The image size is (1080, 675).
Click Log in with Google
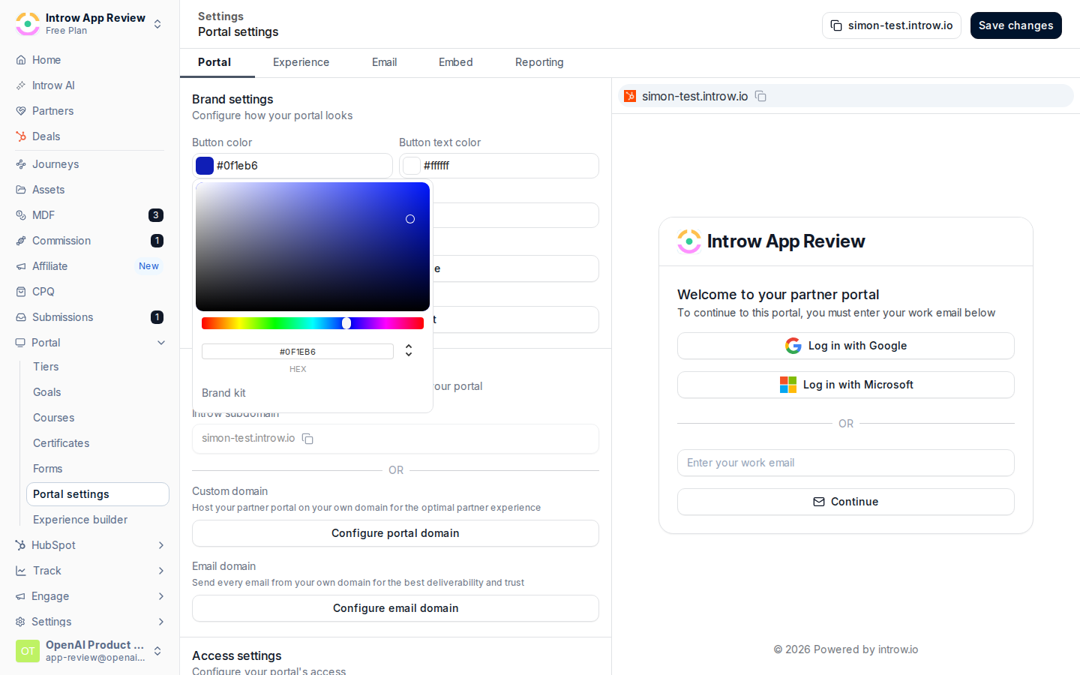[846, 346]
